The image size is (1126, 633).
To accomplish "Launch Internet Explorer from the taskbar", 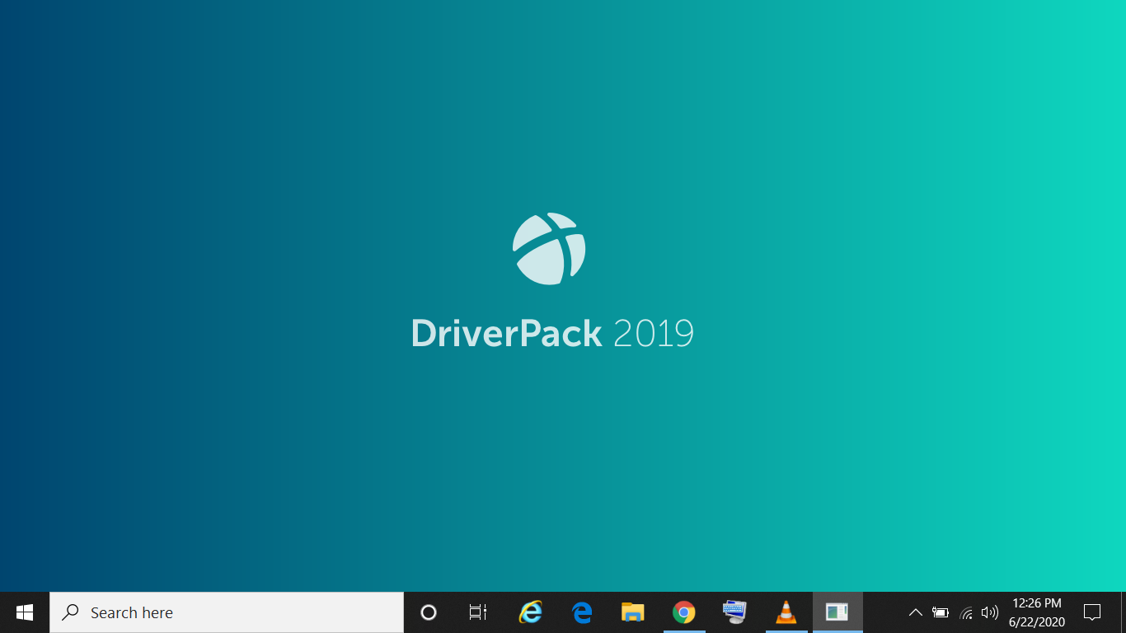I will click(x=531, y=612).
